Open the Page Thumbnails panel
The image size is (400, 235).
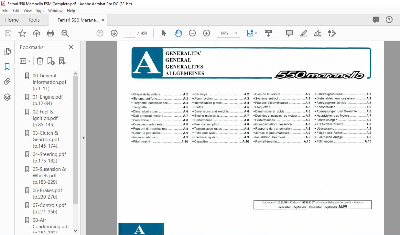[7, 52]
